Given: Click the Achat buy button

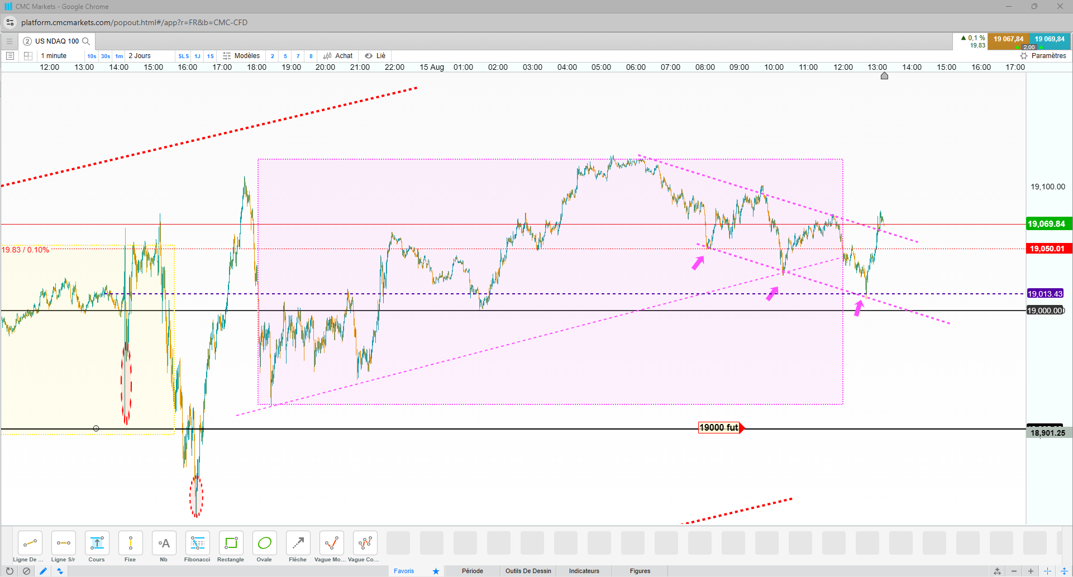Looking at the screenshot, I should (338, 56).
